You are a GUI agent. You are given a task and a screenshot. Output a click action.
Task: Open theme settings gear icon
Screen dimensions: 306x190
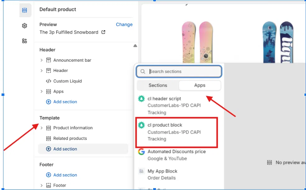pos(25,26)
